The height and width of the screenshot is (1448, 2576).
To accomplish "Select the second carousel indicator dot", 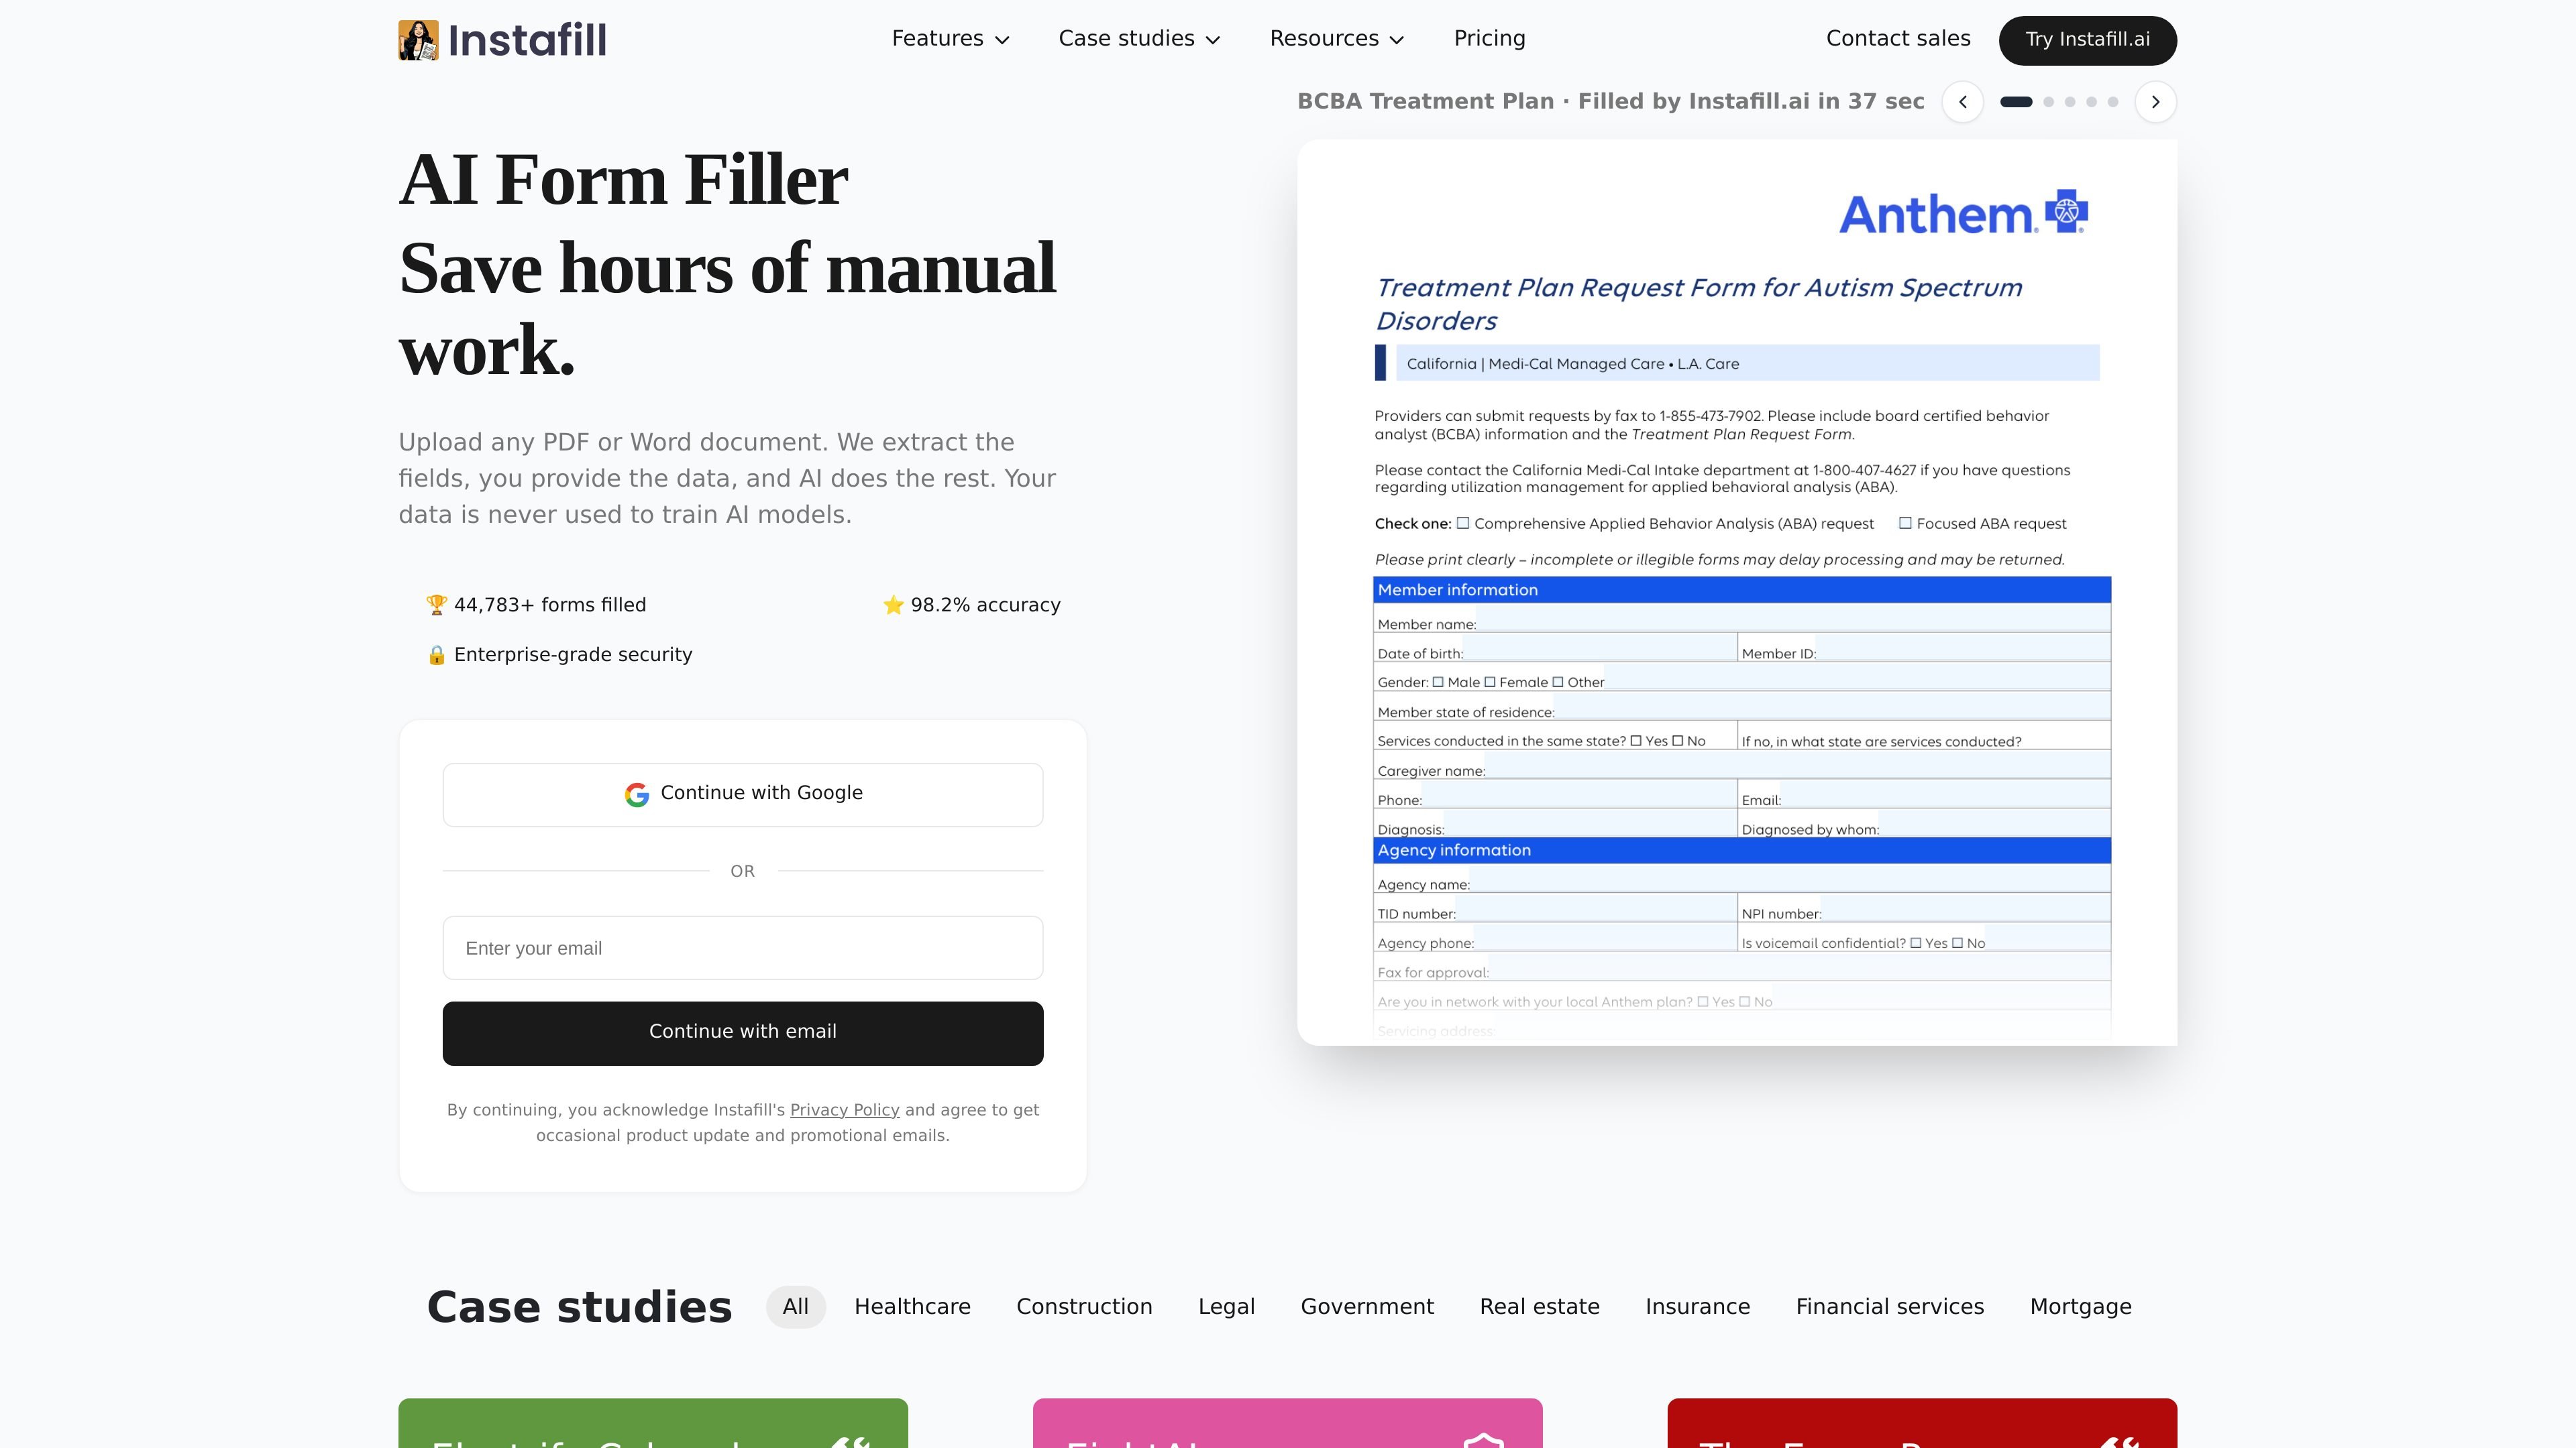I will (2048, 102).
